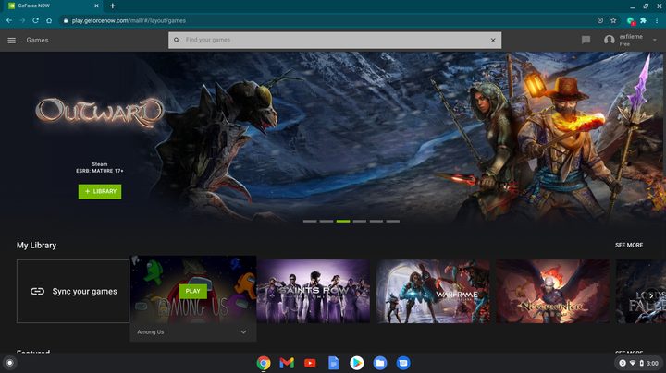Click the Games page title

point(37,41)
